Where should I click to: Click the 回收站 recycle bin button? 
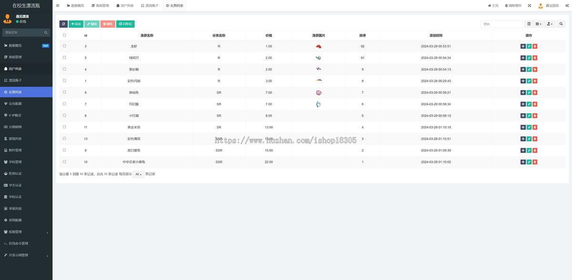(x=125, y=24)
